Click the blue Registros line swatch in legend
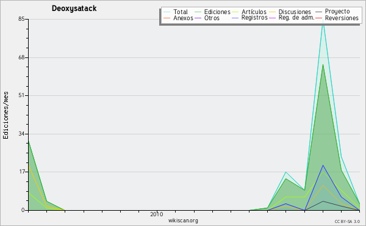Image resolution: width=366 pixels, height=226 pixels. [235, 18]
